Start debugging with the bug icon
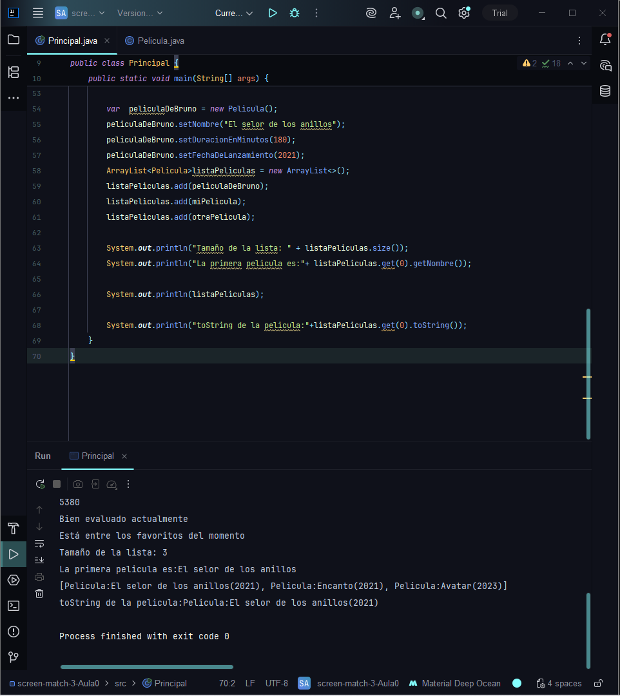The height and width of the screenshot is (696, 620). tap(295, 14)
